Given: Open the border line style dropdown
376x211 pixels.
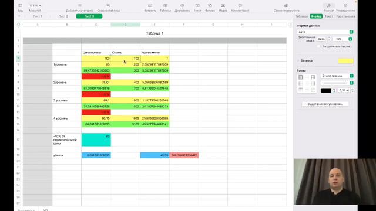Looking at the screenshot, I should 337,83.
